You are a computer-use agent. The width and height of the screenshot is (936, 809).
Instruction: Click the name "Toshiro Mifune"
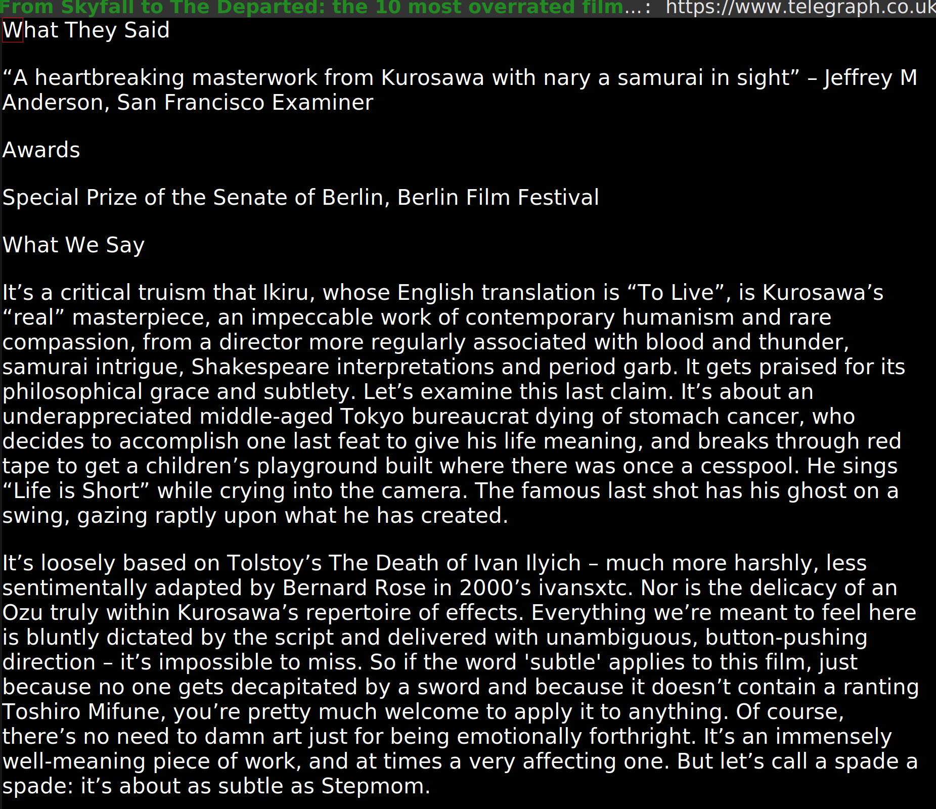(x=84, y=712)
